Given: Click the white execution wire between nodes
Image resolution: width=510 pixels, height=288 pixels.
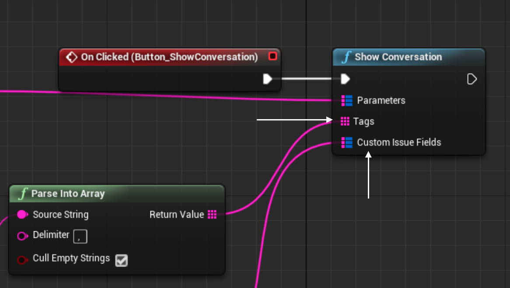Looking at the screenshot, I should pos(306,79).
